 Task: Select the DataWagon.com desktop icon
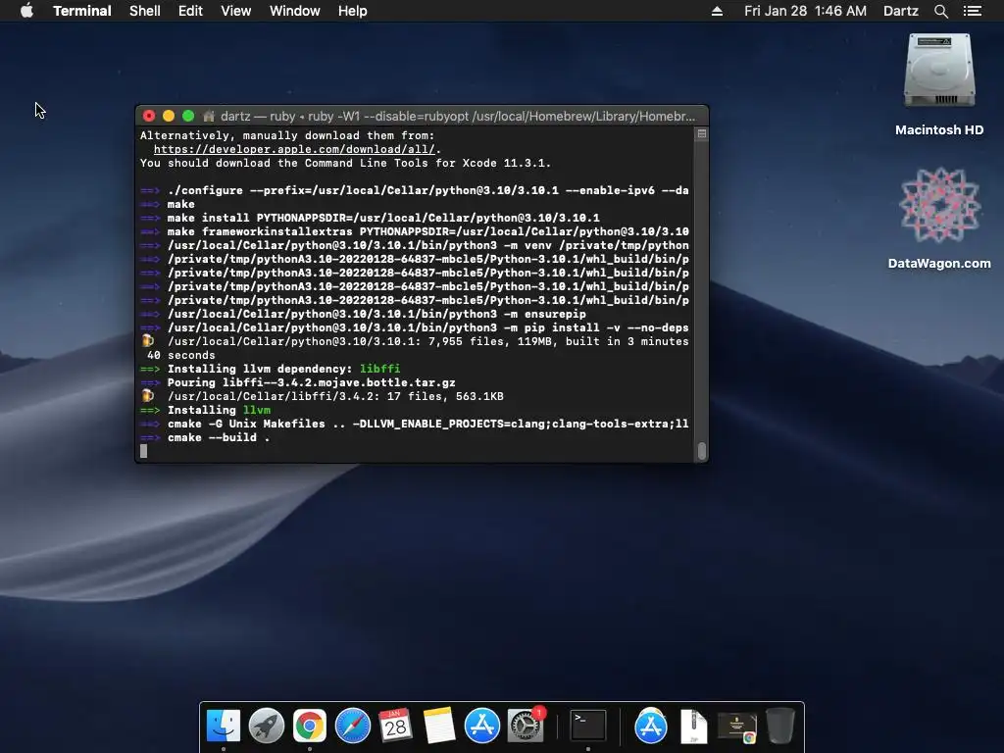[x=939, y=205]
